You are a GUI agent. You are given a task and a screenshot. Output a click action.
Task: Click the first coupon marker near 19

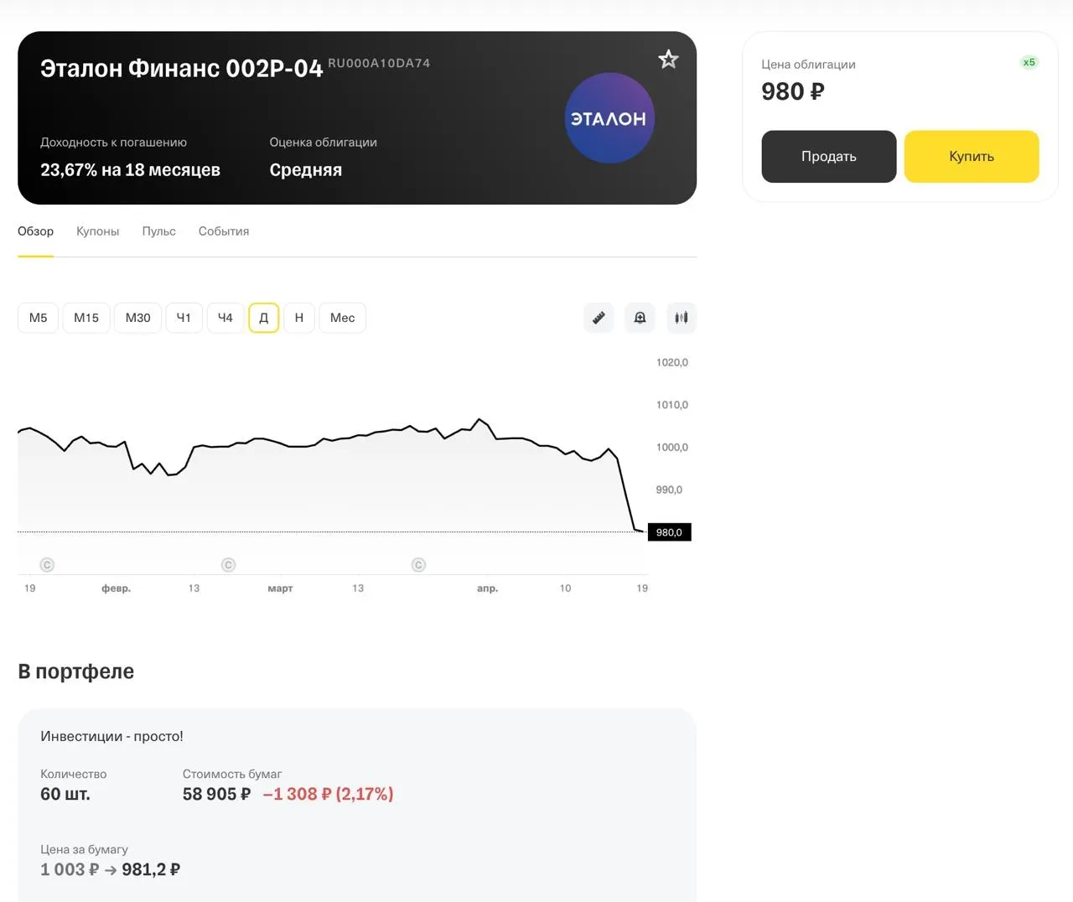(x=47, y=565)
